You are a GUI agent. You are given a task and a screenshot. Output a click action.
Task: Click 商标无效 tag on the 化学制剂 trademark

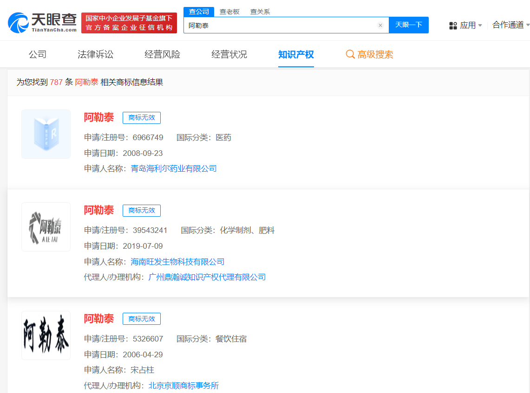pyautogui.click(x=142, y=211)
